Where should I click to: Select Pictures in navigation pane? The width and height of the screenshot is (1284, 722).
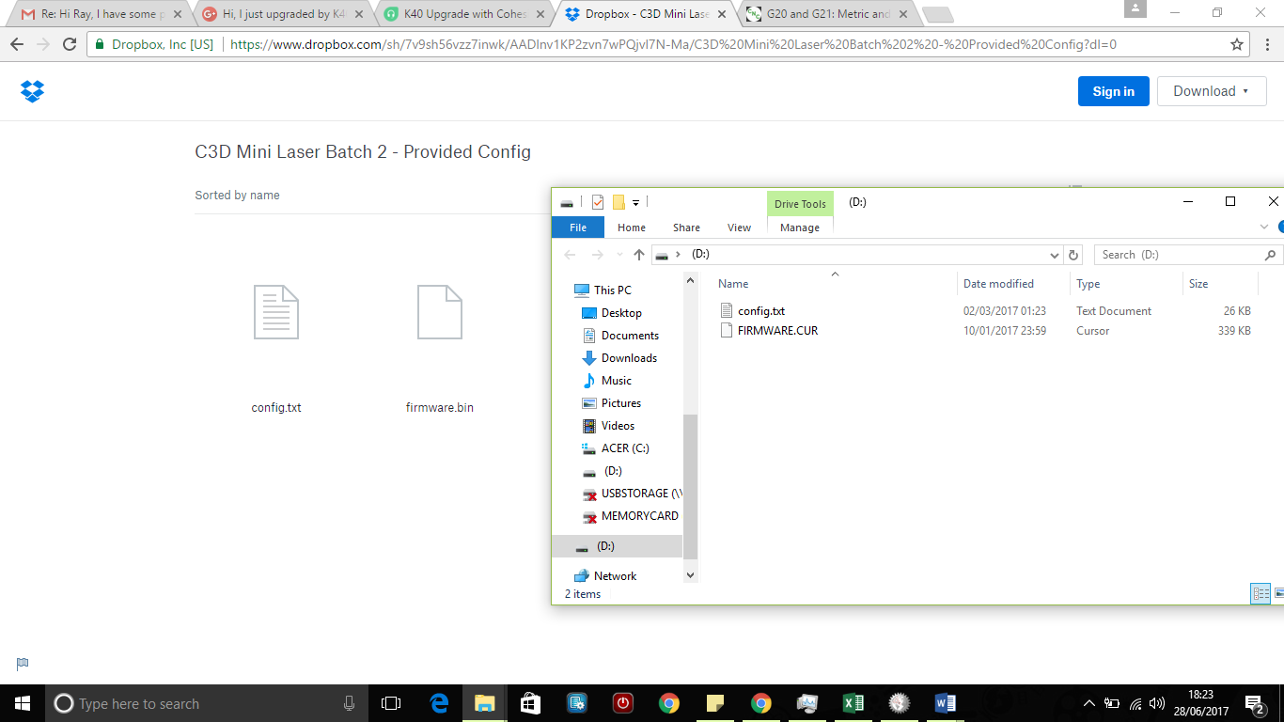click(612, 403)
